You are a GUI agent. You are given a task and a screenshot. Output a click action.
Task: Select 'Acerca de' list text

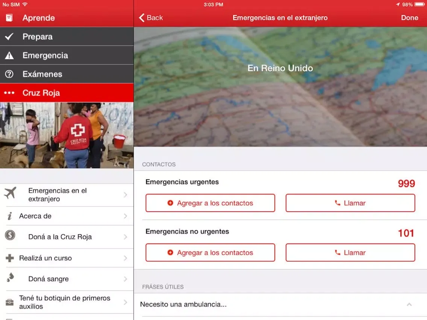(x=35, y=216)
